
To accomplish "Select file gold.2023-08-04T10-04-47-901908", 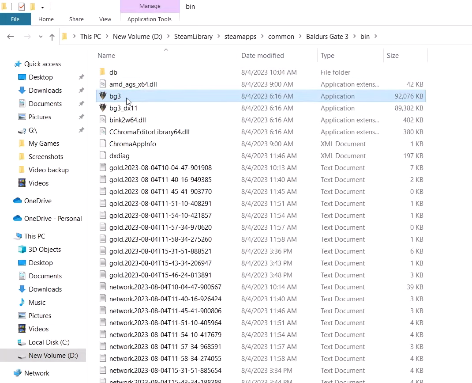I will [261, 167].
